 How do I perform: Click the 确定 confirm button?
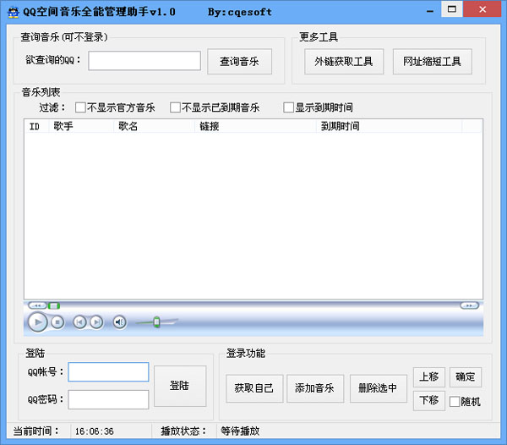tap(466, 377)
